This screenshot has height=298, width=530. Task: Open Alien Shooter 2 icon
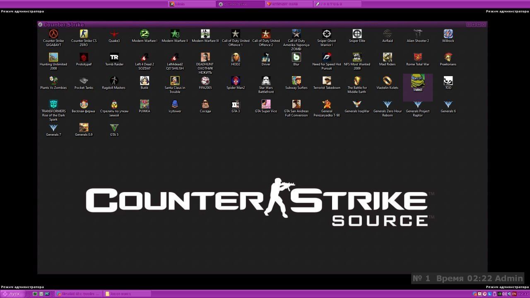point(418,34)
